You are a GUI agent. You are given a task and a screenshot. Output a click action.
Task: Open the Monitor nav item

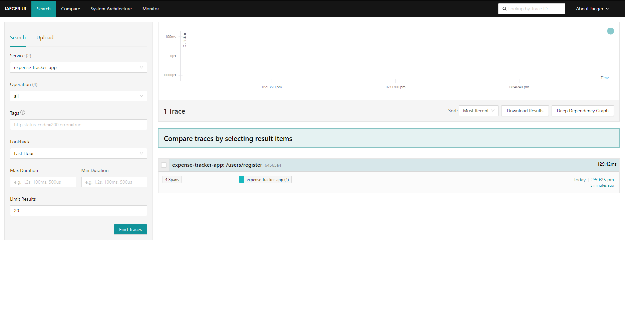click(x=150, y=9)
